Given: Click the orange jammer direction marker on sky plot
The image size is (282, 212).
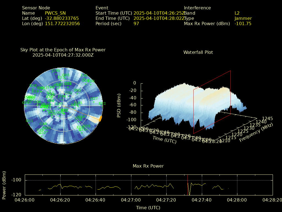Looking at the screenshot, I should pyautogui.click(x=101, y=119).
